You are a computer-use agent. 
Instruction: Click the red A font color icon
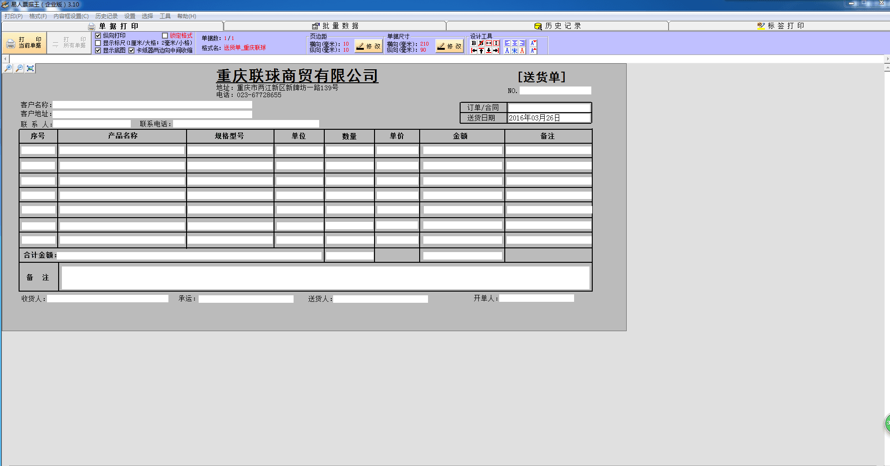(522, 51)
